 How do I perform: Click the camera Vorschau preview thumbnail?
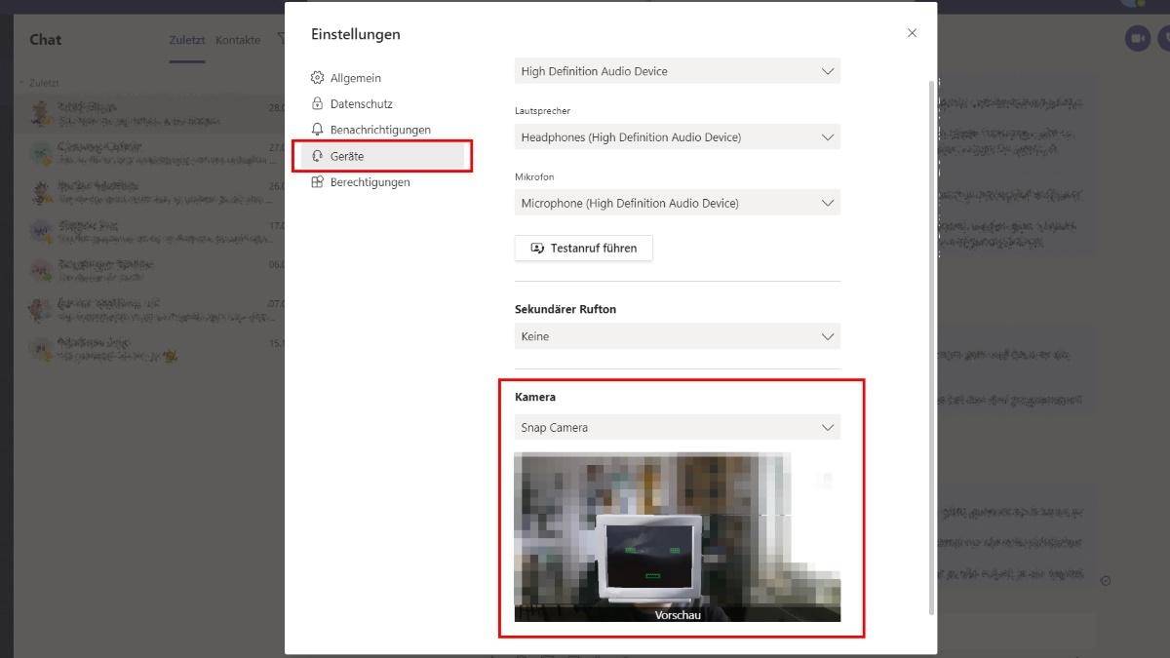pos(677,537)
